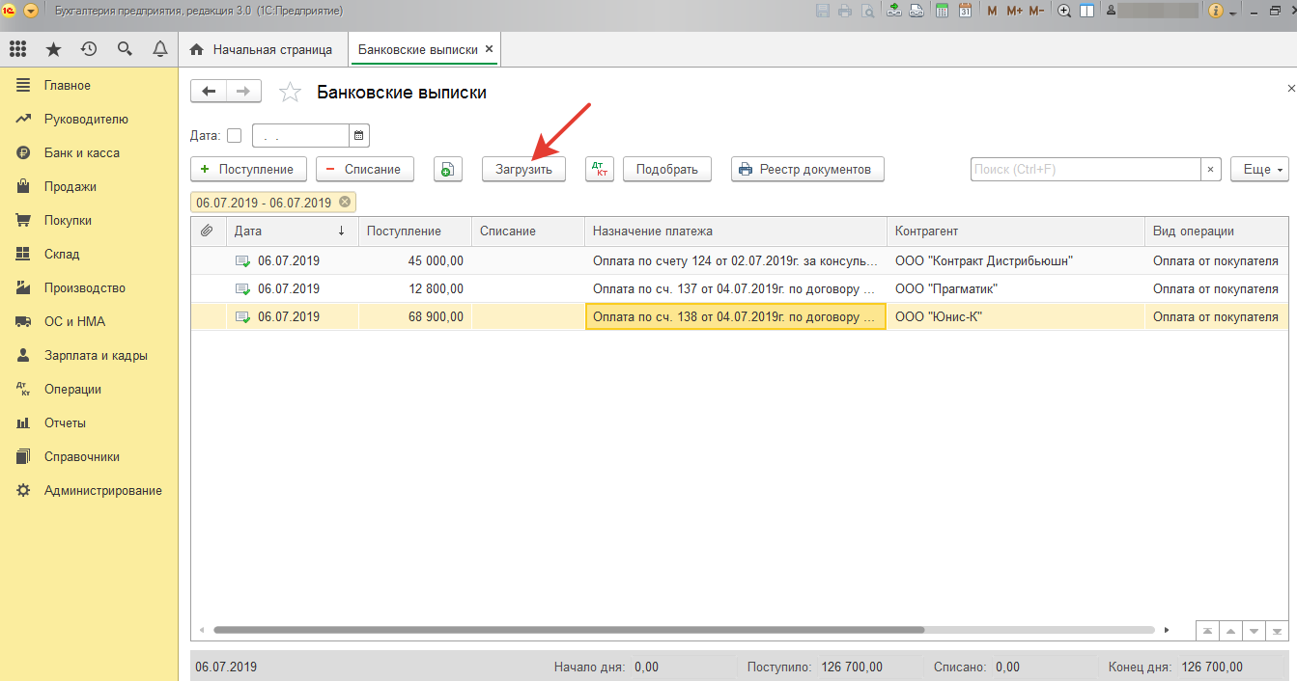Click the Загрузить button
Screen dimensions: 1297x681
pyautogui.click(x=523, y=169)
